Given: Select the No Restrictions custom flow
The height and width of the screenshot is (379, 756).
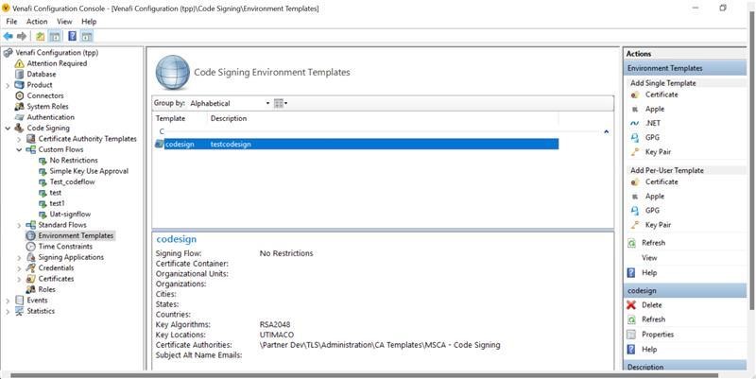Looking at the screenshot, I should (x=74, y=160).
